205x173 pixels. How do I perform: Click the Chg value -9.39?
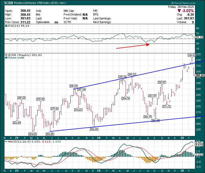coord(190,14)
